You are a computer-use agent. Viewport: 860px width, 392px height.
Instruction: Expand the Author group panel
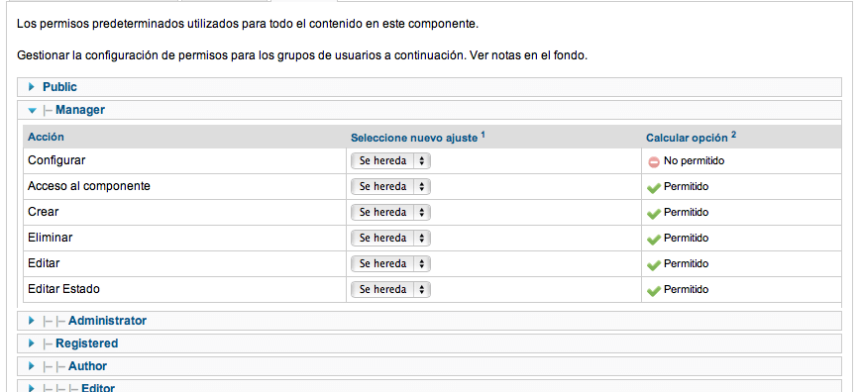coord(429,366)
